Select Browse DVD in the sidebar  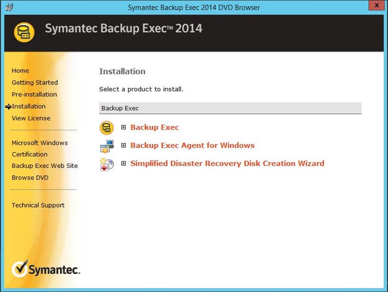[x=30, y=177]
